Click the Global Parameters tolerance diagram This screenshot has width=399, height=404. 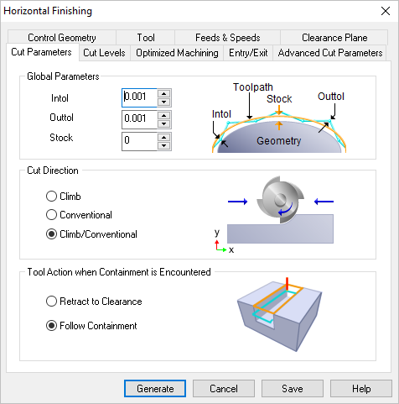point(279,118)
